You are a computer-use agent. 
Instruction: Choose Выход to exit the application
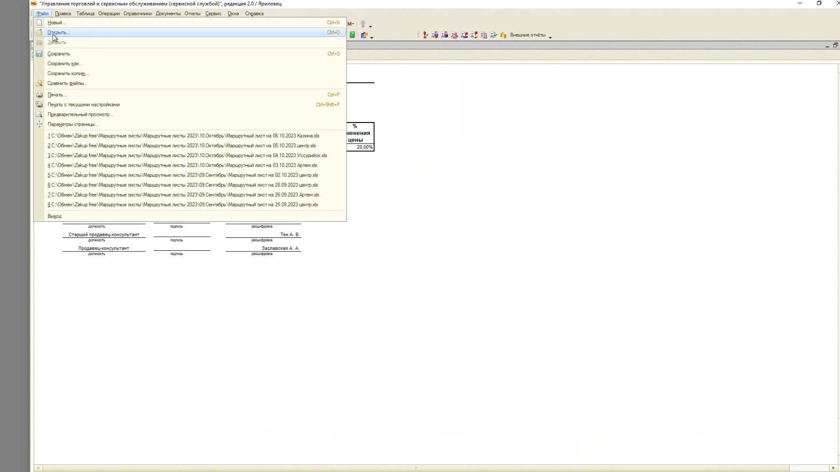[x=190, y=216]
